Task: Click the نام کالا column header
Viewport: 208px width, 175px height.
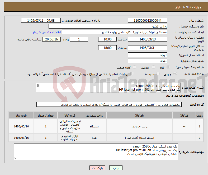Action: [139, 116]
